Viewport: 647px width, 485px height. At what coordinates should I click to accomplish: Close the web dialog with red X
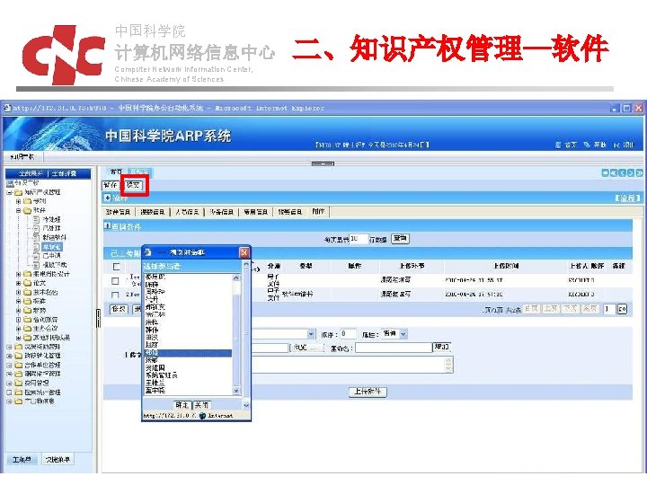pos(244,252)
